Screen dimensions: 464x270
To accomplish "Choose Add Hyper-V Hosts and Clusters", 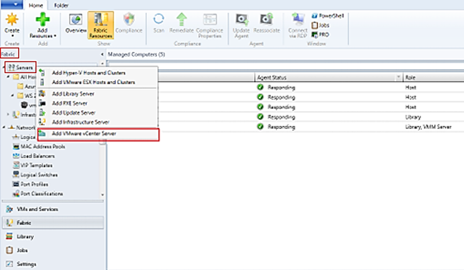I will tap(89, 73).
